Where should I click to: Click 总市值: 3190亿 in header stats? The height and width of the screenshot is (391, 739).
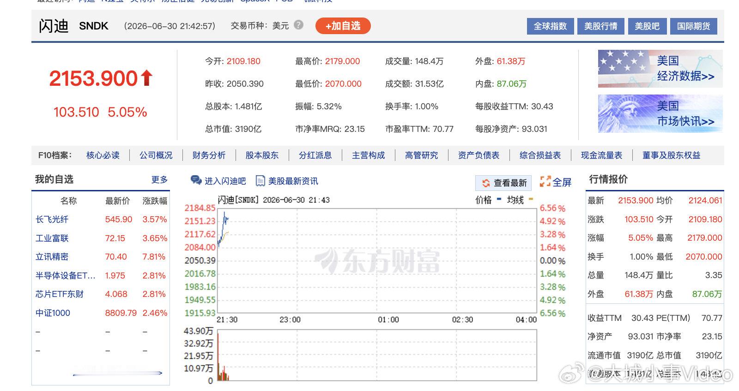[x=233, y=129]
